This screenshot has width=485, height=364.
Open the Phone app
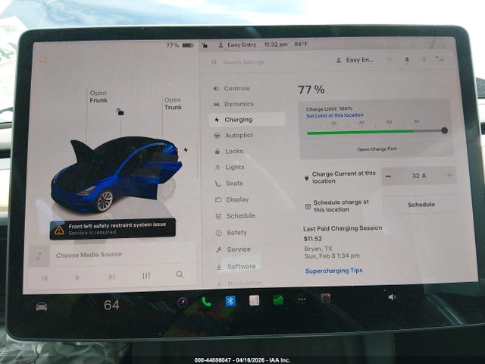coord(206,302)
